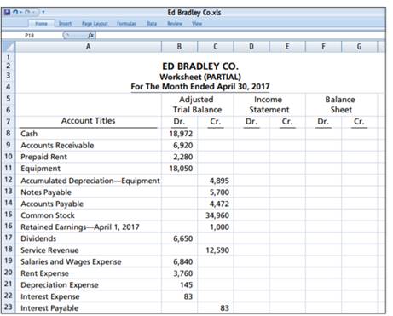The height and width of the screenshot is (316, 393).
Task: Select row 12 header
Action: [x=9, y=180]
